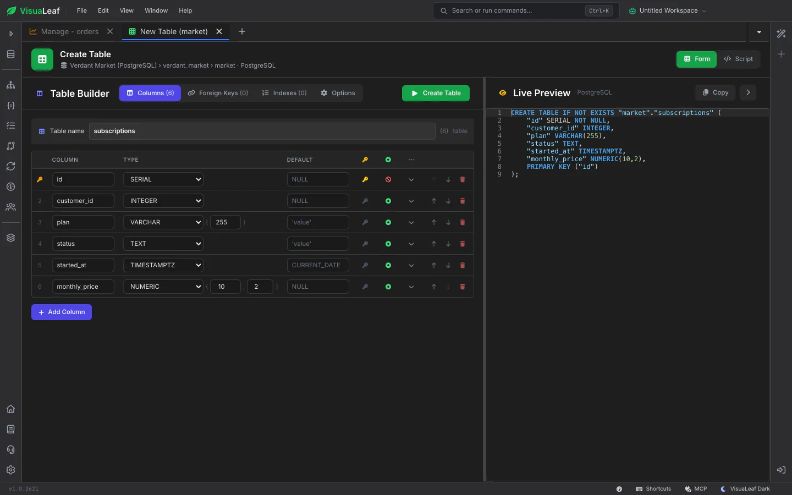The height and width of the screenshot is (495, 792).
Task: Toggle the not-null indicator for id
Action: click(388, 179)
